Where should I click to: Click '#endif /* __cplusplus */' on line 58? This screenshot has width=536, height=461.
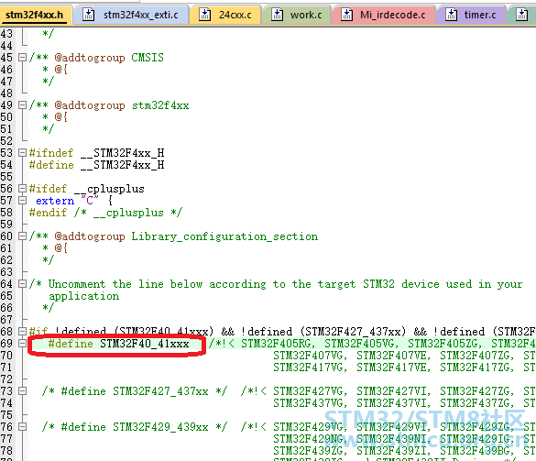click(105, 213)
